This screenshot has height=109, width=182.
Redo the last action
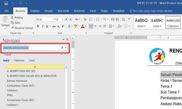pos(20,3)
